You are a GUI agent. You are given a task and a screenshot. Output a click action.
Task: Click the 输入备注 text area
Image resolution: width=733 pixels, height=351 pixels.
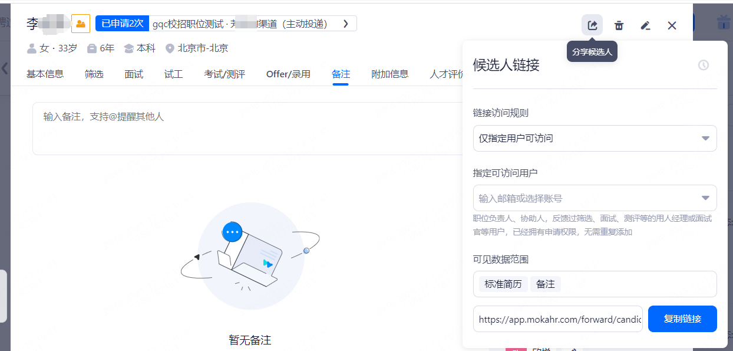point(247,129)
